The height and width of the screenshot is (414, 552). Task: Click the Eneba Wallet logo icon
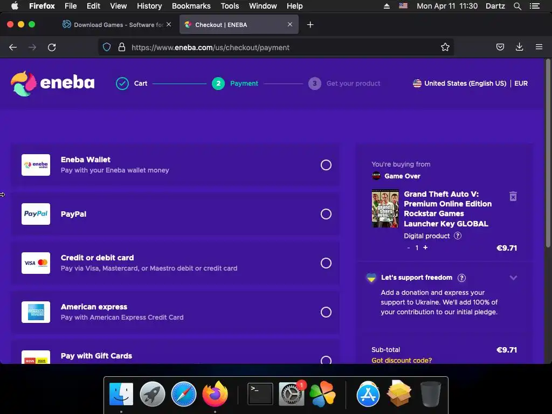[36, 165]
